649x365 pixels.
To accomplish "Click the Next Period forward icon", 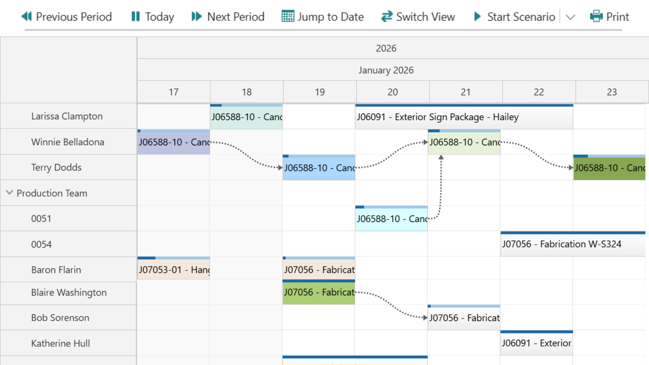I will [196, 16].
